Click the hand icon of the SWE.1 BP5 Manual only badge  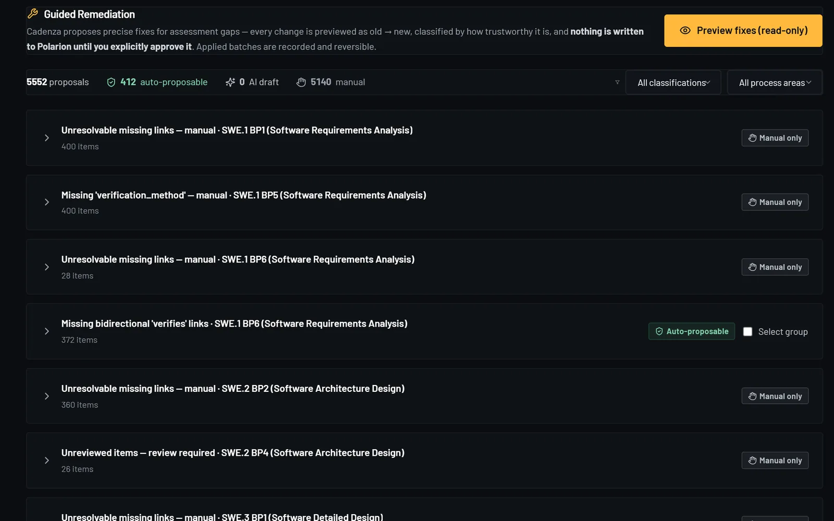click(x=752, y=202)
